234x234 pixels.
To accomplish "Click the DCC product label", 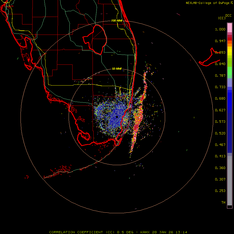I will coord(228,16).
